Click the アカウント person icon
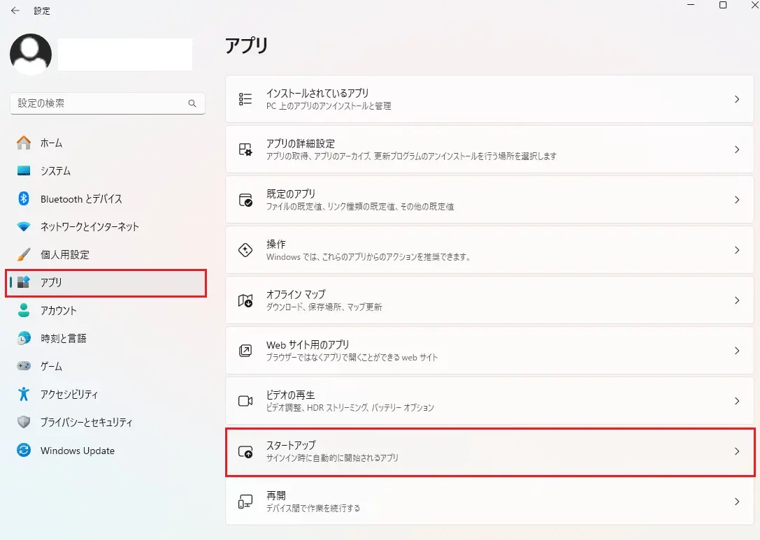 click(x=23, y=310)
